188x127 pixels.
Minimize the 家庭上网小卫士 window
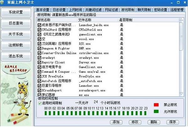coord(172,3)
